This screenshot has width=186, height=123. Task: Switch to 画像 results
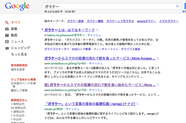[x=14, y=29]
